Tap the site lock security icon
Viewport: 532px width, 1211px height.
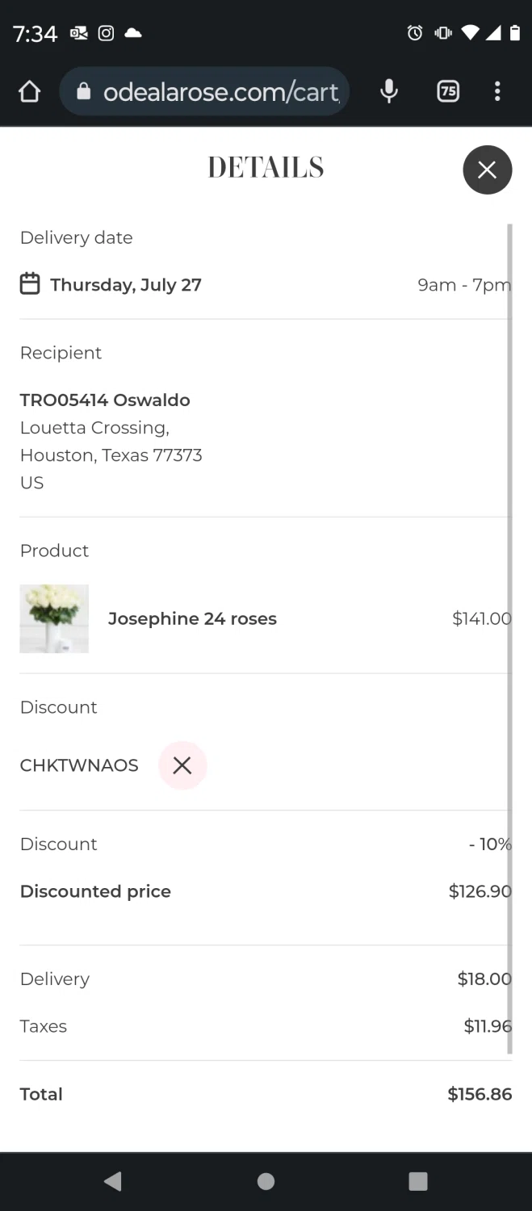[83, 92]
